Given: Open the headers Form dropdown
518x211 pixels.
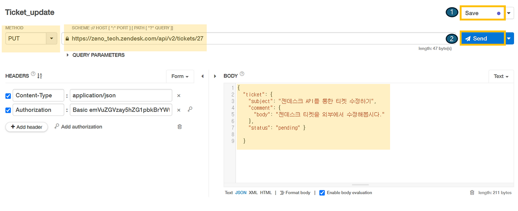Looking at the screenshot, I should [x=180, y=76].
